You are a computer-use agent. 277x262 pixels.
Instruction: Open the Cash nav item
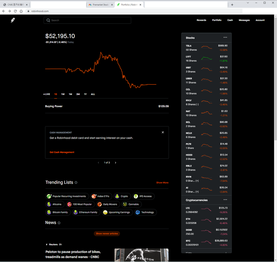pyautogui.click(x=230, y=20)
